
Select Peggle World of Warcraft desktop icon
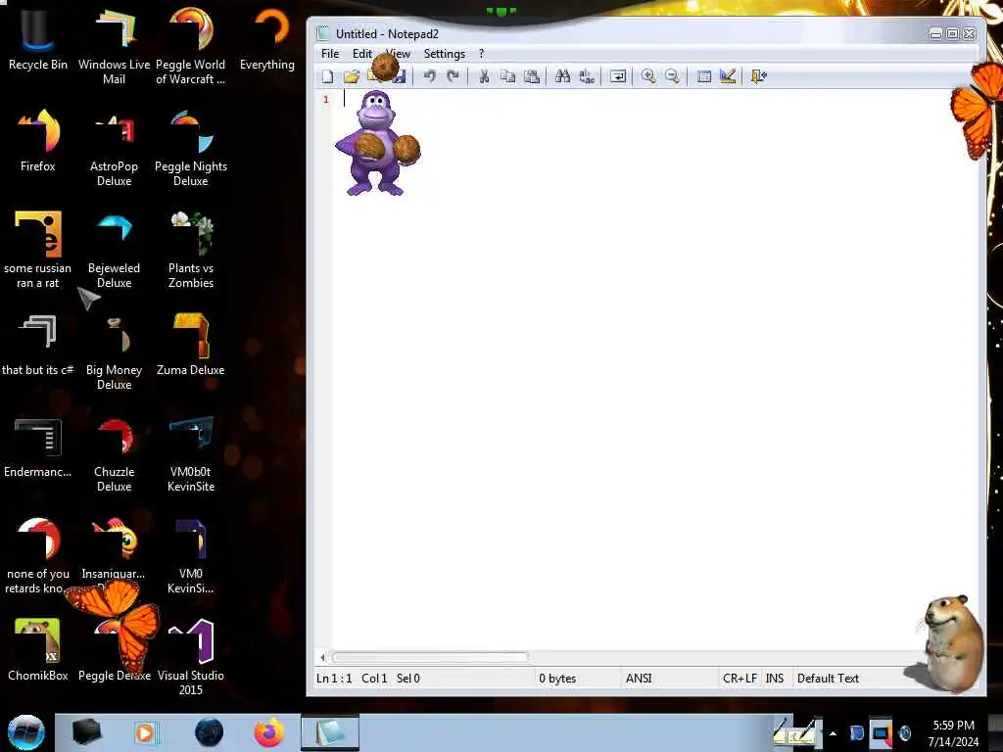[x=191, y=46]
